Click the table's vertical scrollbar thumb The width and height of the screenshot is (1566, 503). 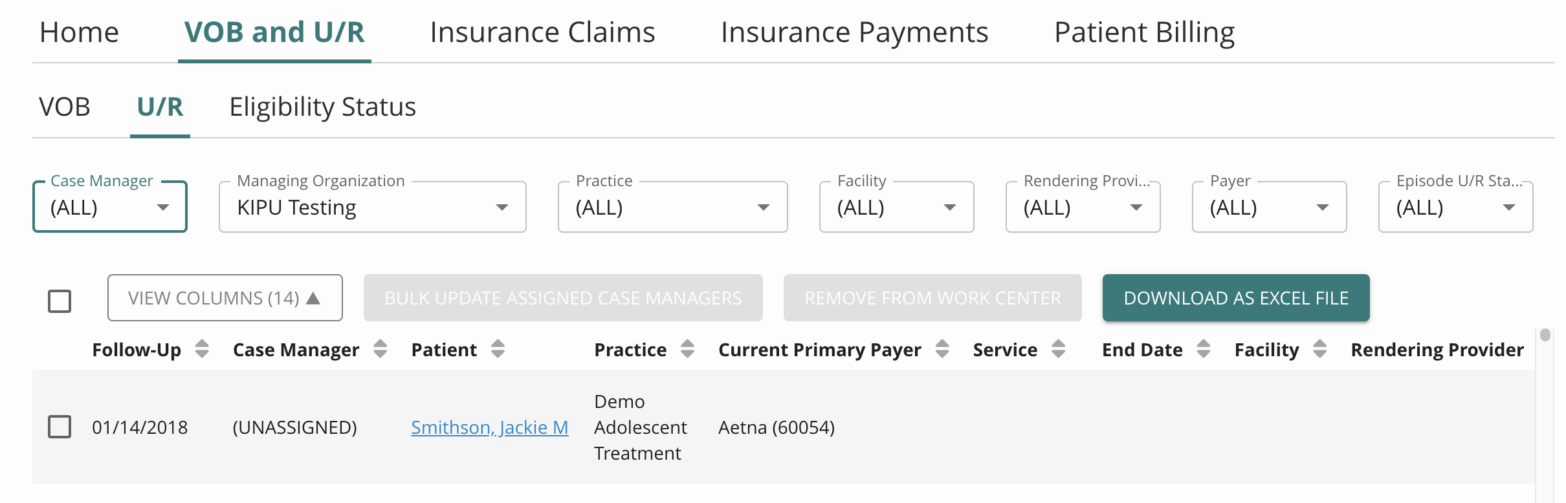coord(1545,335)
